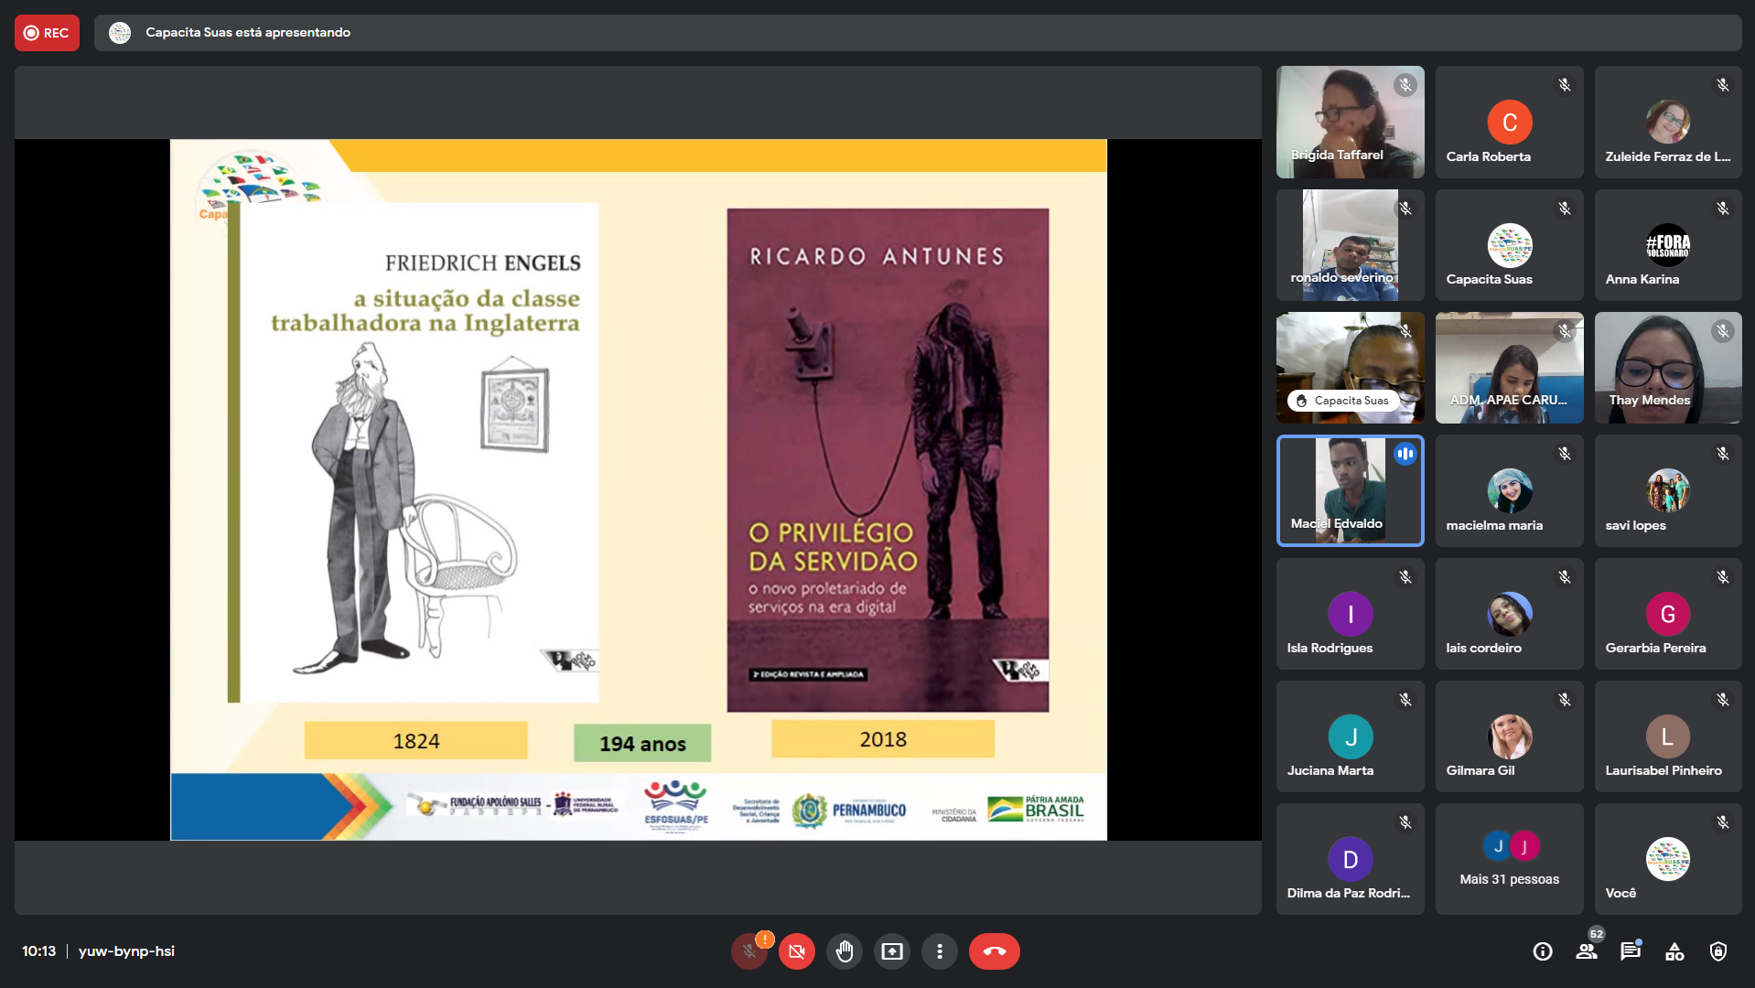The height and width of the screenshot is (988, 1755).
Task: Raise your hand
Action: (845, 951)
